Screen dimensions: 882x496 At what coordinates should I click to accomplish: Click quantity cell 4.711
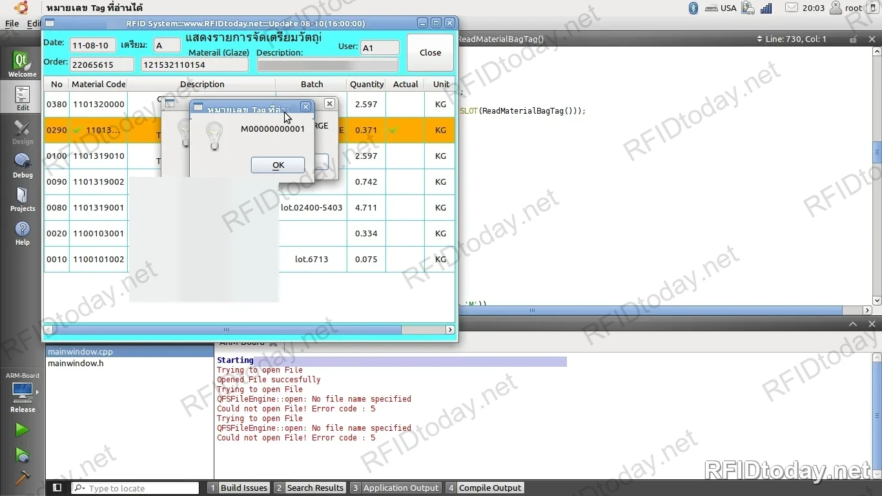coord(367,207)
